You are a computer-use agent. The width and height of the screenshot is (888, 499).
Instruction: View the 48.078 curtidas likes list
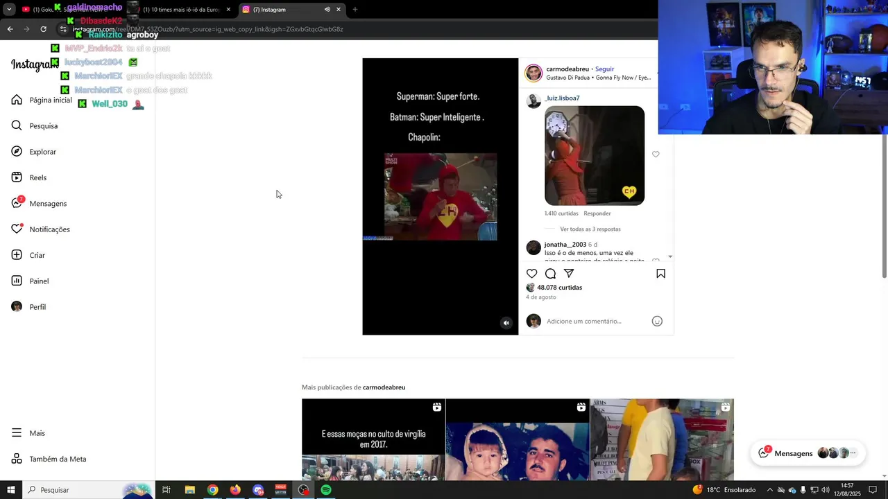[x=559, y=288]
